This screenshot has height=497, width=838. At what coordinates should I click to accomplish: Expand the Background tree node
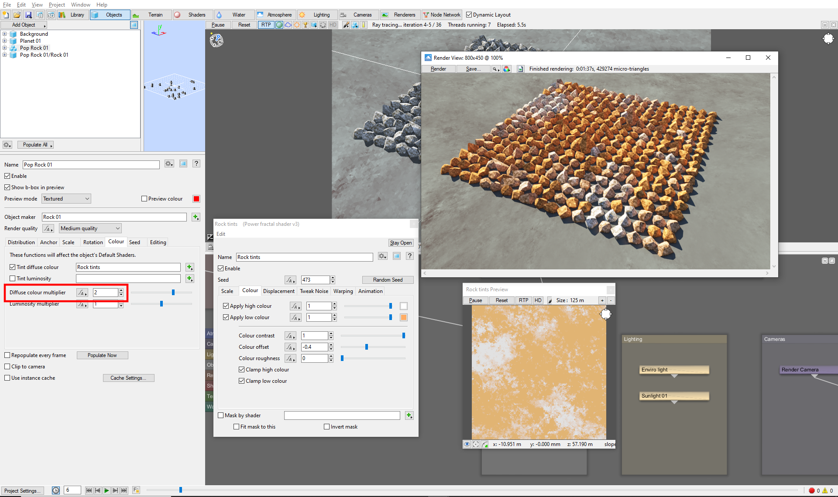tap(4, 34)
